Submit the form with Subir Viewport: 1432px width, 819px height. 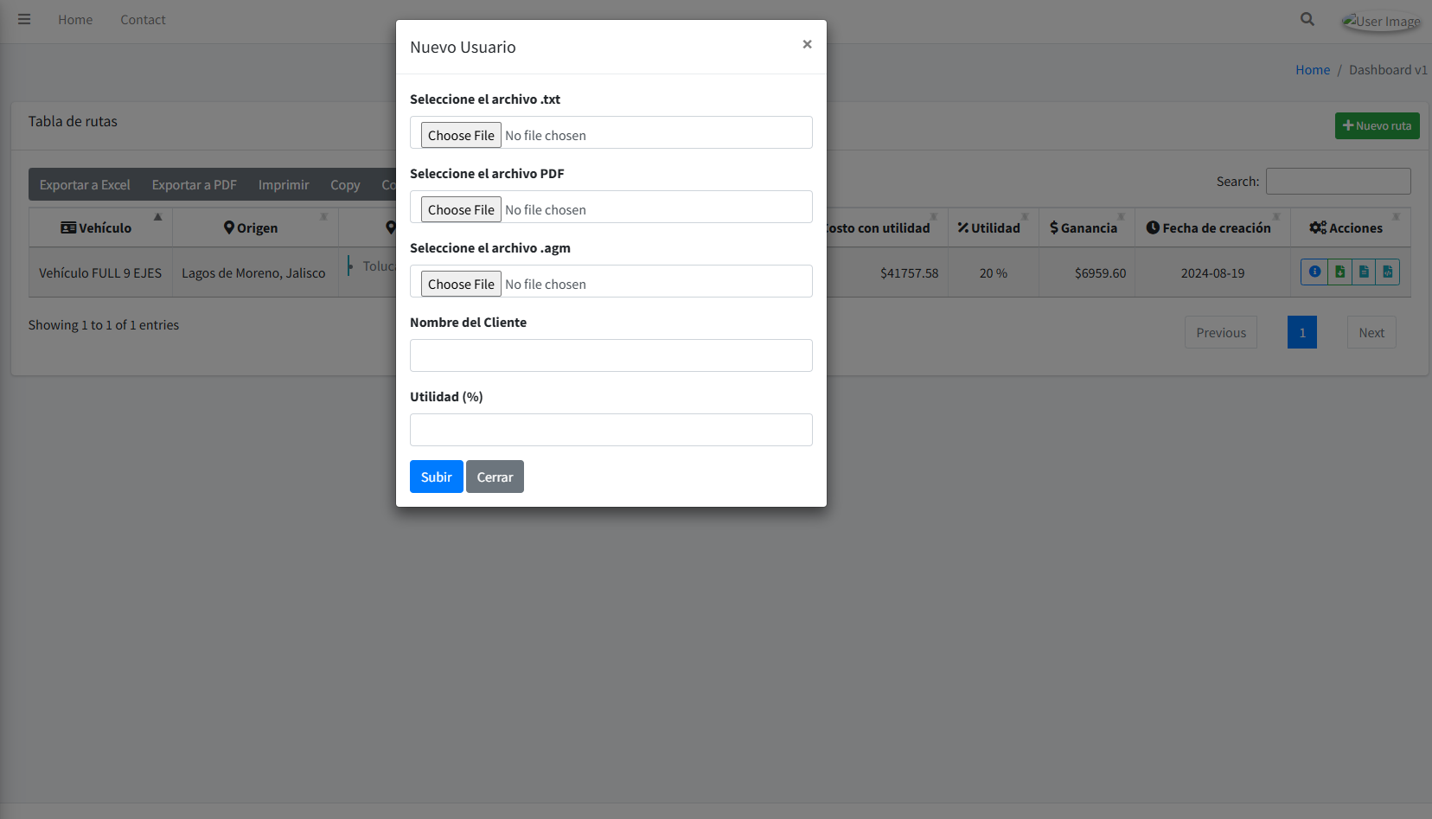click(437, 477)
